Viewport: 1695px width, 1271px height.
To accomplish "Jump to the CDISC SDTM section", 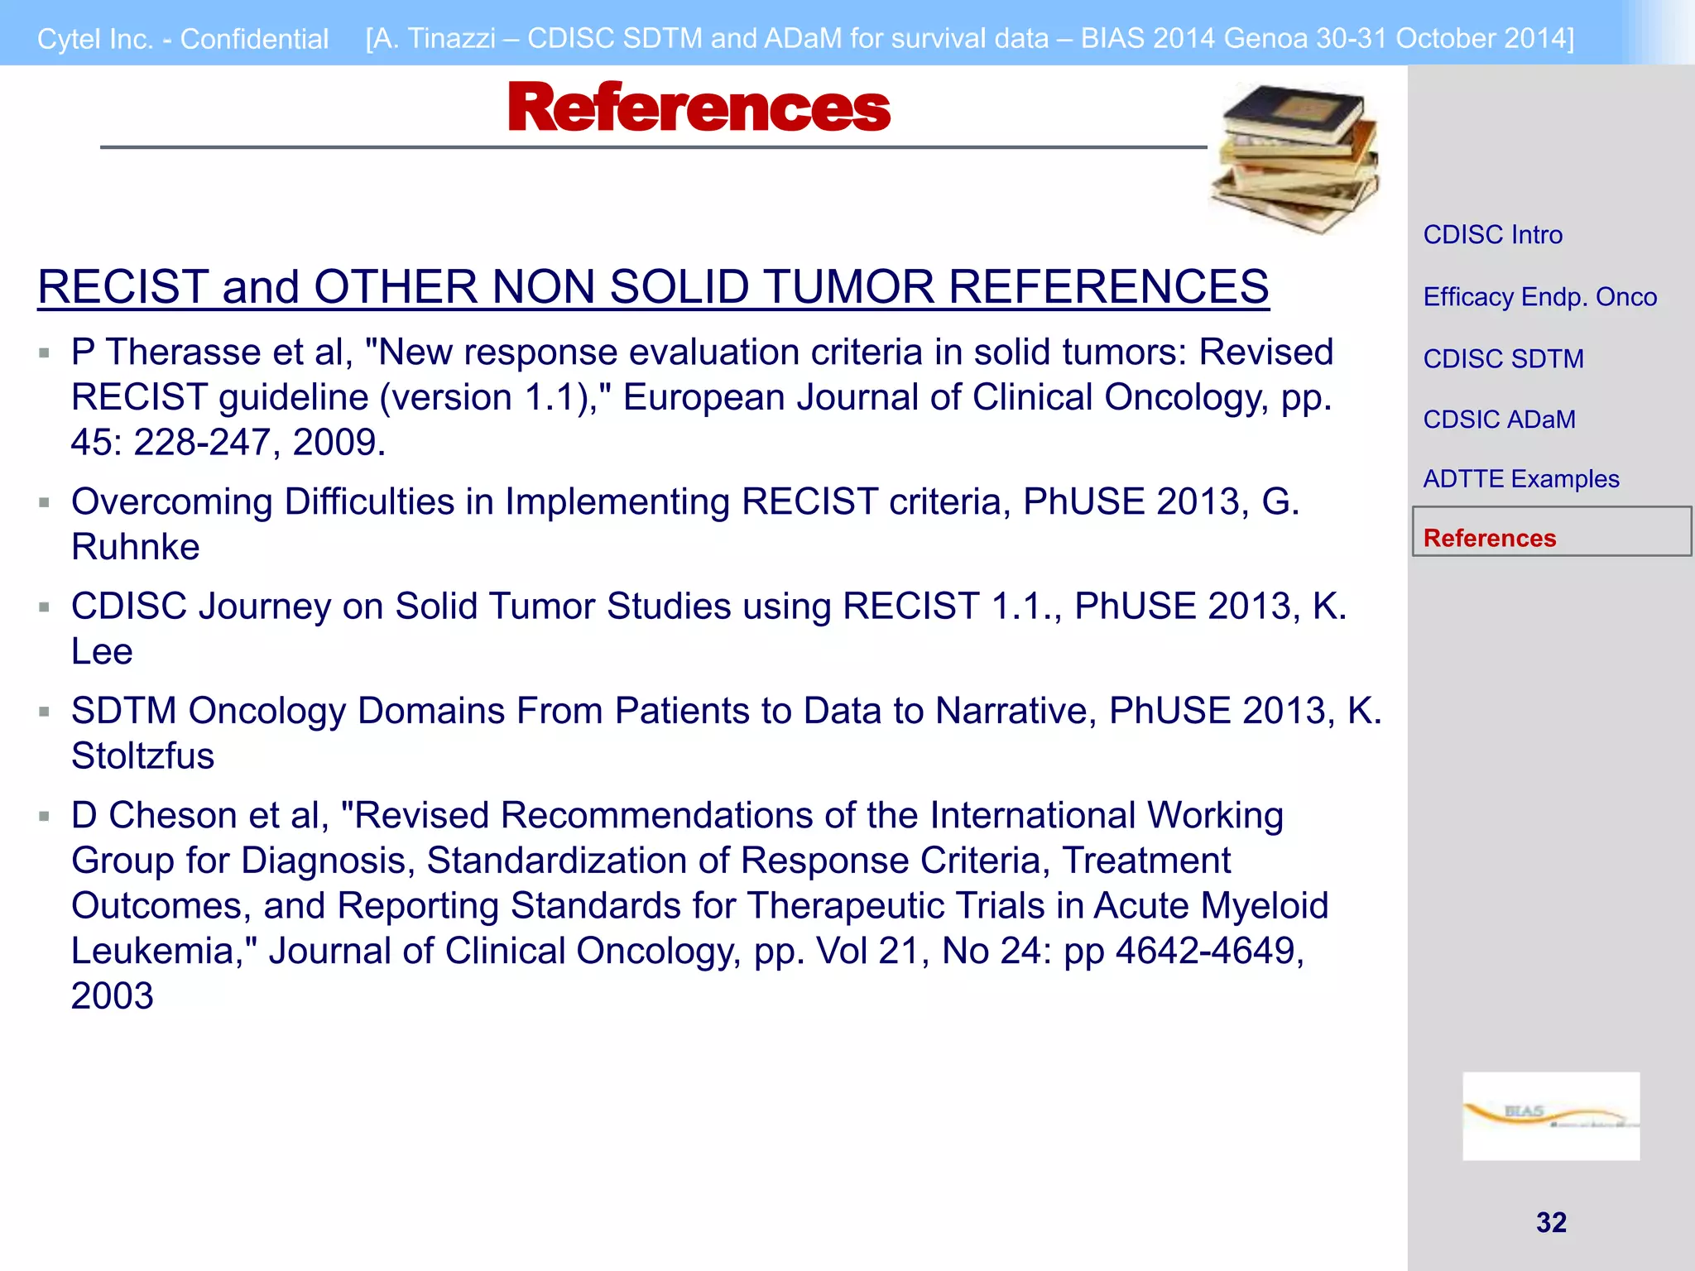I will click(x=1503, y=358).
